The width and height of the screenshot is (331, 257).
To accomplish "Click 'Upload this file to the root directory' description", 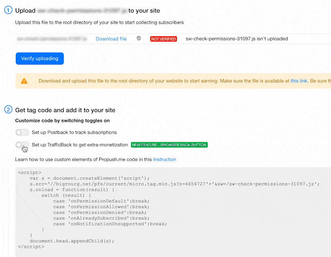I will pyautogui.click(x=99, y=22).
